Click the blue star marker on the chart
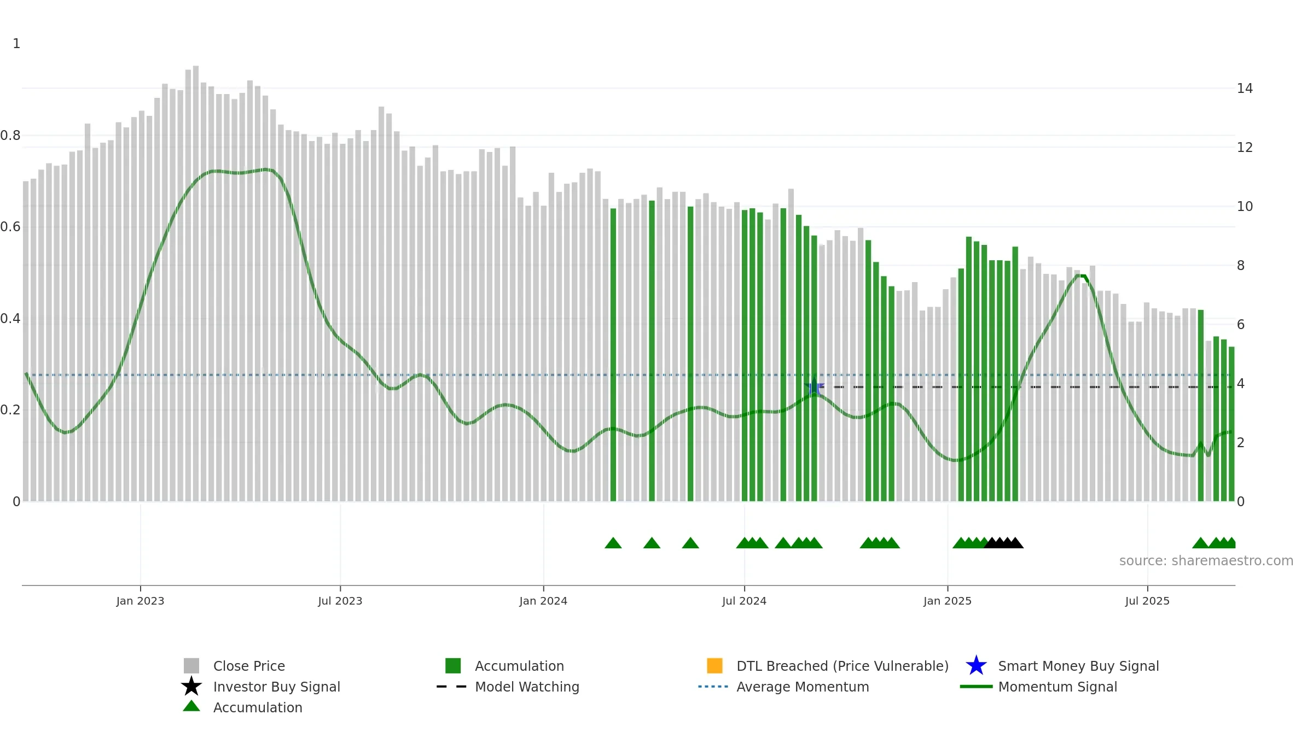Screen dimensions: 1313x738 (x=815, y=387)
